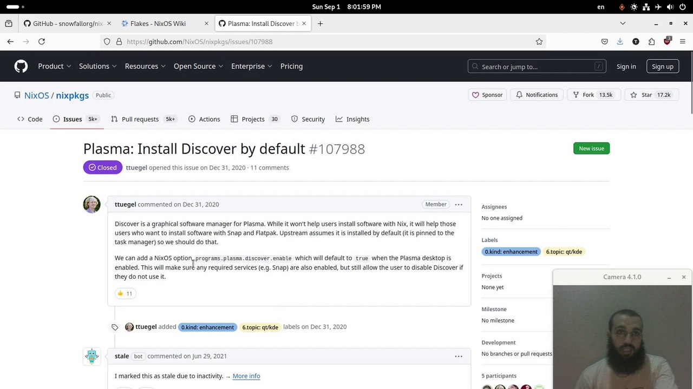Close the GitHub snowfallorg tab
Viewport: 693px width, 389px height.
coord(109,23)
